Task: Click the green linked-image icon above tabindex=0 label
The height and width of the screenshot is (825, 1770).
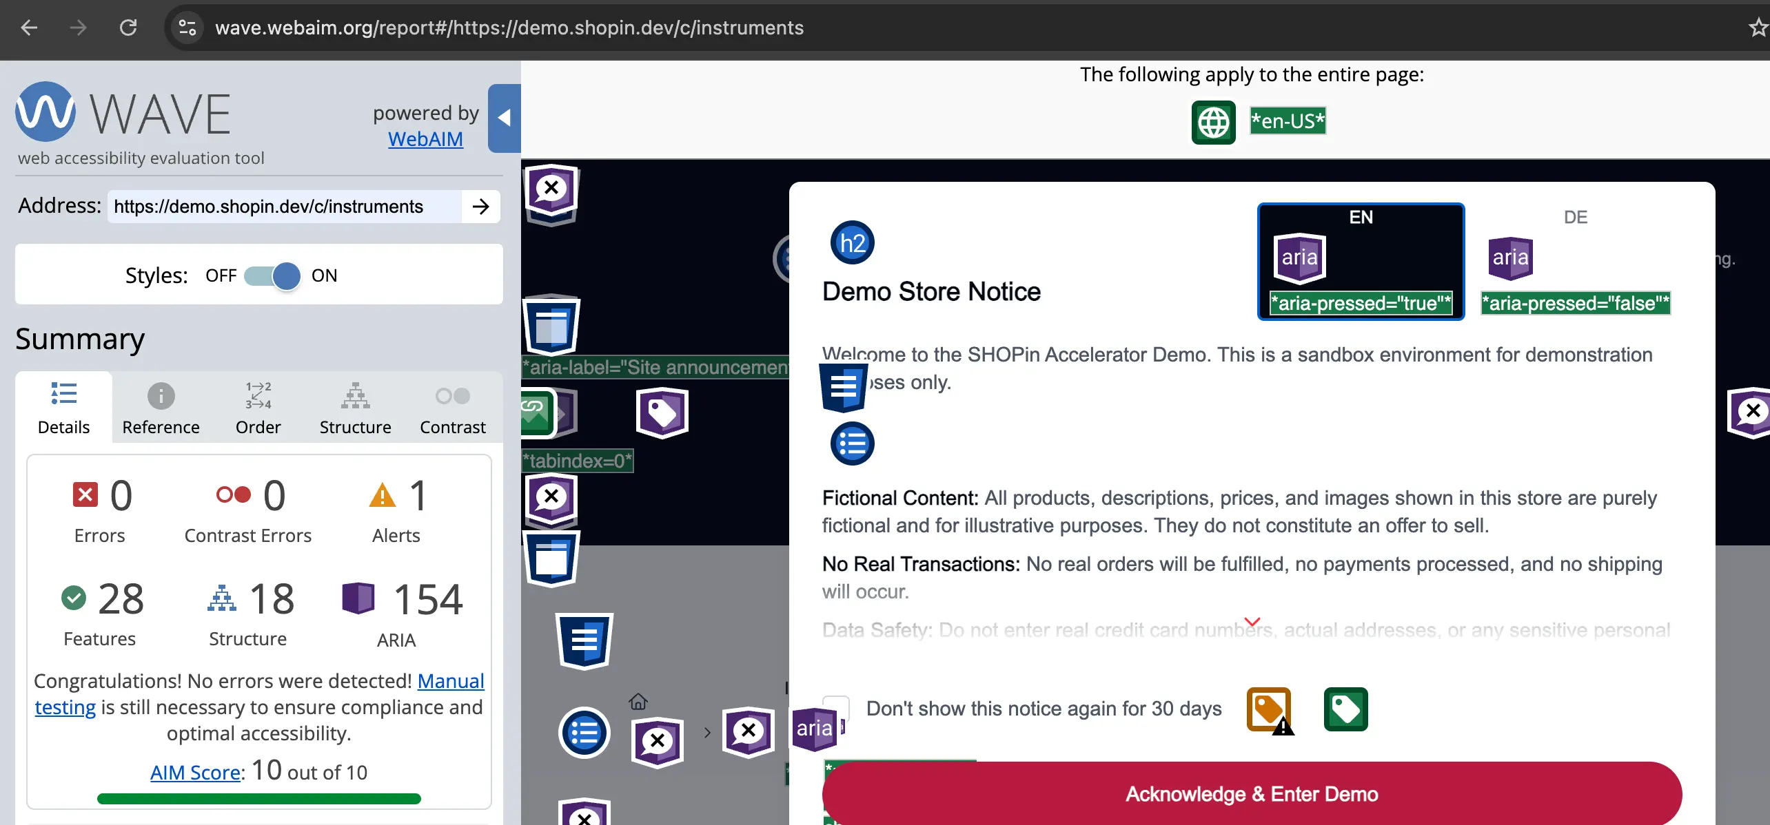Action: (538, 413)
